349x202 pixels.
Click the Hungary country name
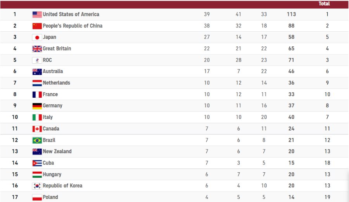pos(52,174)
